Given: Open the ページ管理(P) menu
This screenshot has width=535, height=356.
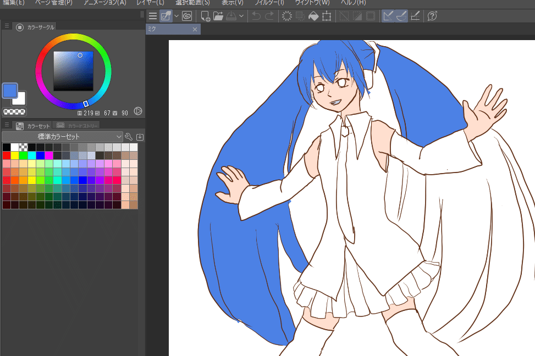Looking at the screenshot, I should (x=54, y=3).
